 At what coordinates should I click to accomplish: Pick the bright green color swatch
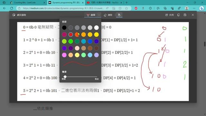point(71,41)
